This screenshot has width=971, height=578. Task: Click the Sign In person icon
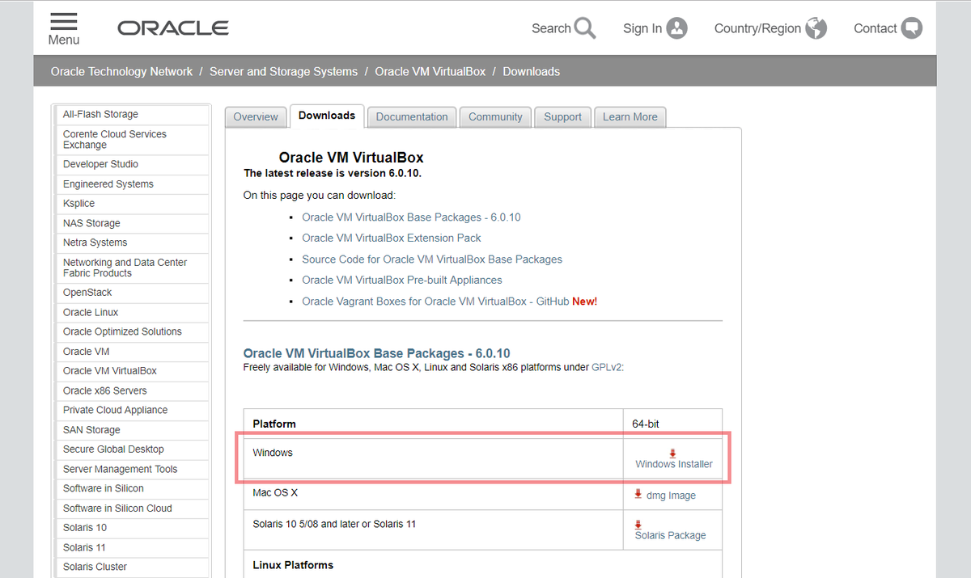coord(677,28)
